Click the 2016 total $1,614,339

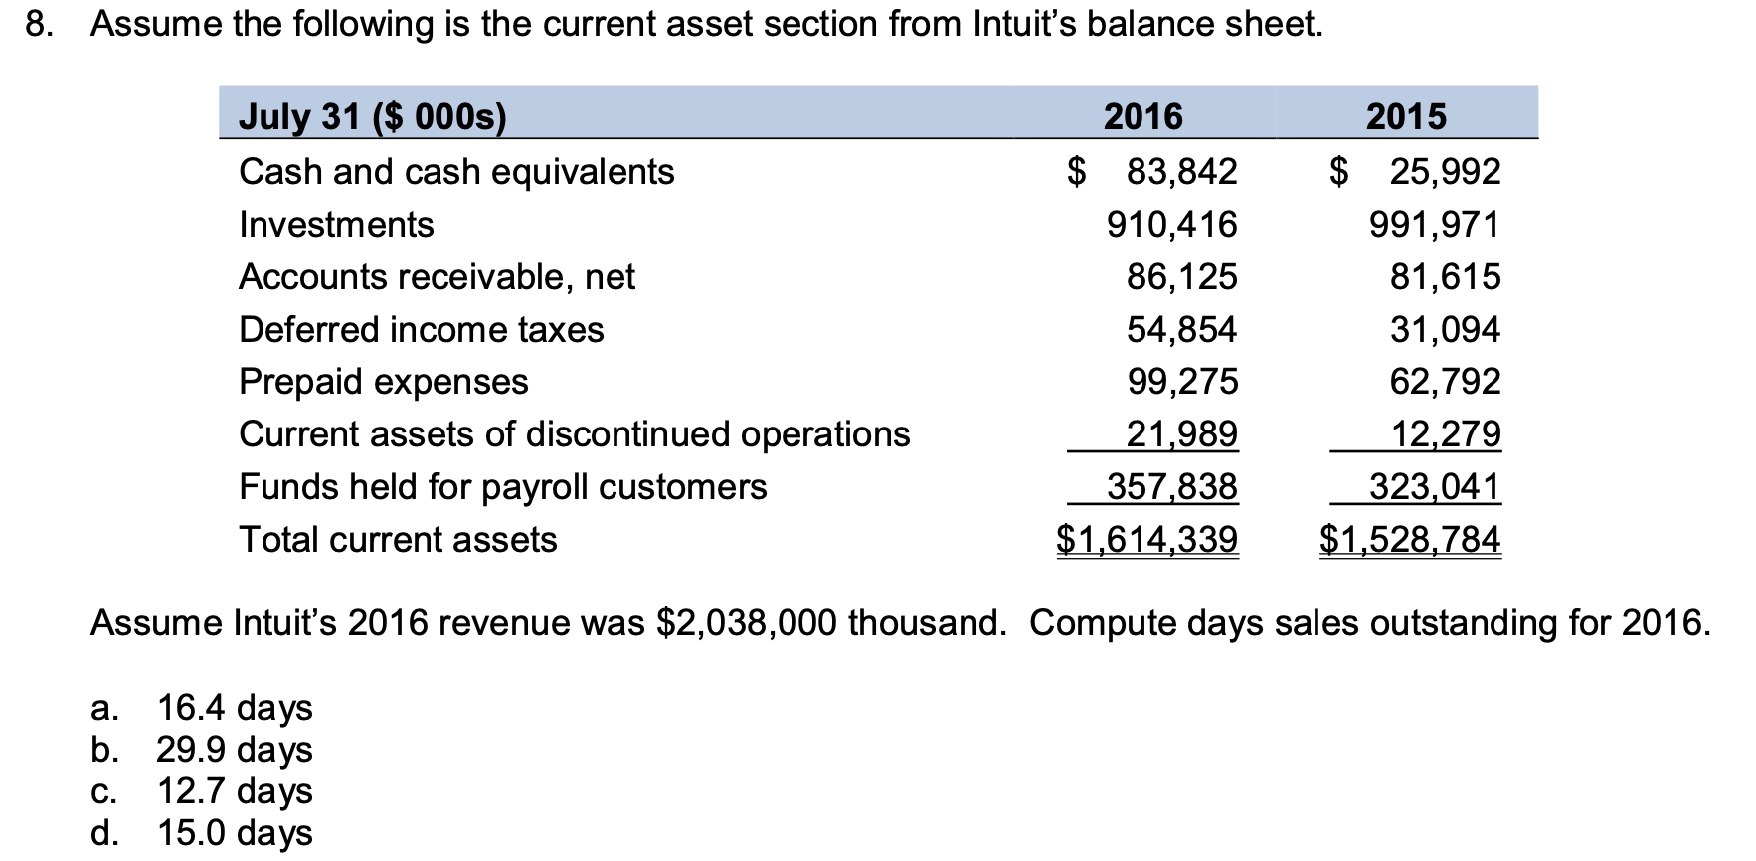tap(1147, 540)
